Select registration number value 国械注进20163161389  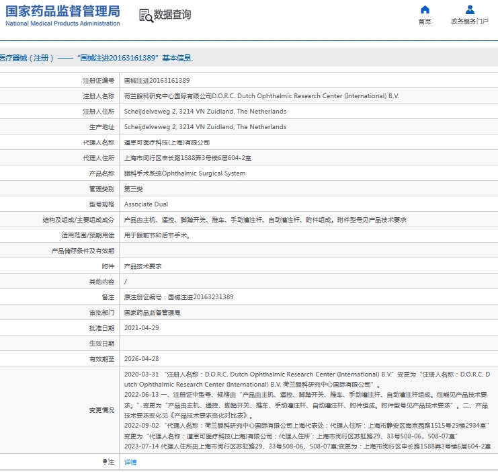pyautogui.click(x=157, y=81)
